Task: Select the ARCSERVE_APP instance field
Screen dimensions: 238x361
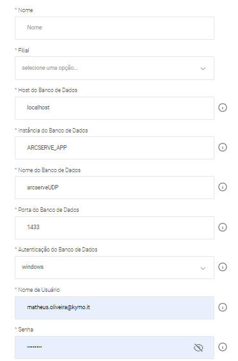Action: tap(115, 148)
